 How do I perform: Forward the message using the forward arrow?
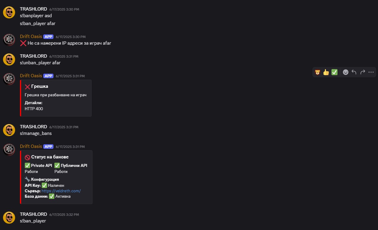[363, 72]
